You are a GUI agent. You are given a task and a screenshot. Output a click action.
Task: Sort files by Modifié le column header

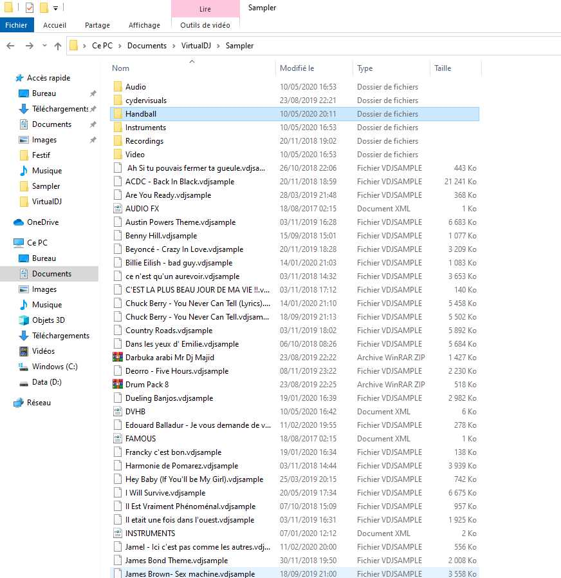click(x=297, y=68)
